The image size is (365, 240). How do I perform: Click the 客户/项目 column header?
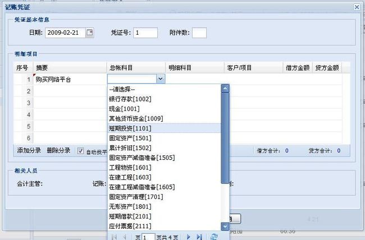click(x=253, y=68)
